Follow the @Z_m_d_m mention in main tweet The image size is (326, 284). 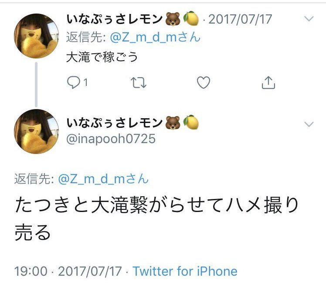tap(103, 179)
